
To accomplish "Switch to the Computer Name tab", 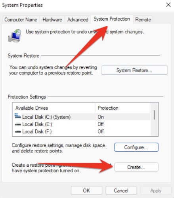I will click(21, 20).
